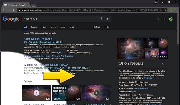
Task: Open the Physical characteristics sublink
Action: click(x=34, y=56)
